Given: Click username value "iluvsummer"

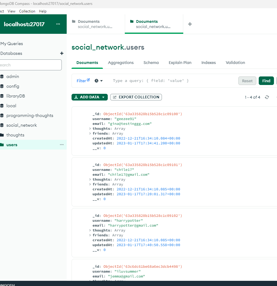Looking at the screenshot, I should click(128, 272).
